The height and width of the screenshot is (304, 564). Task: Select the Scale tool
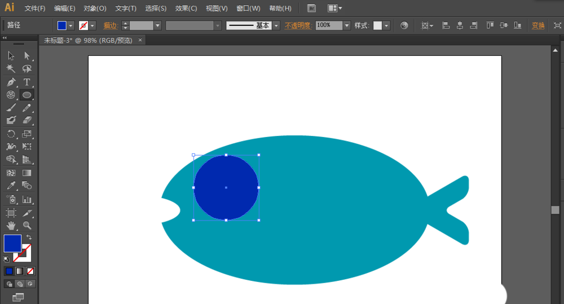click(27, 134)
